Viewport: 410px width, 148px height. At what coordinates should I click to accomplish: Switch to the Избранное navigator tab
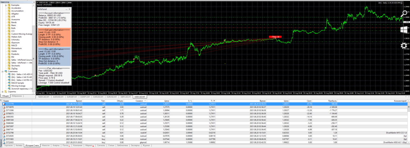(17, 96)
